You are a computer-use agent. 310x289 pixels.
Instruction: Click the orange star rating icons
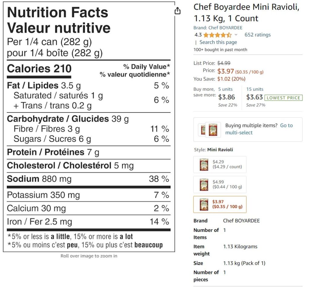point(217,35)
